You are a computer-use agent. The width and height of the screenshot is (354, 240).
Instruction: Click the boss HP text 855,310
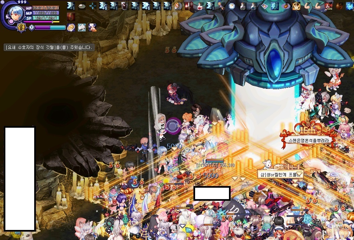point(227,165)
